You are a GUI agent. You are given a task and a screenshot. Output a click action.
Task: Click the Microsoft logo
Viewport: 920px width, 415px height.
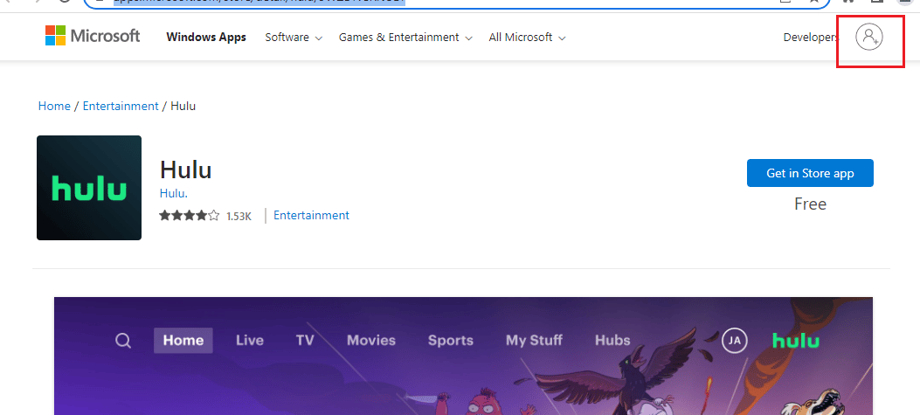click(x=93, y=37)
